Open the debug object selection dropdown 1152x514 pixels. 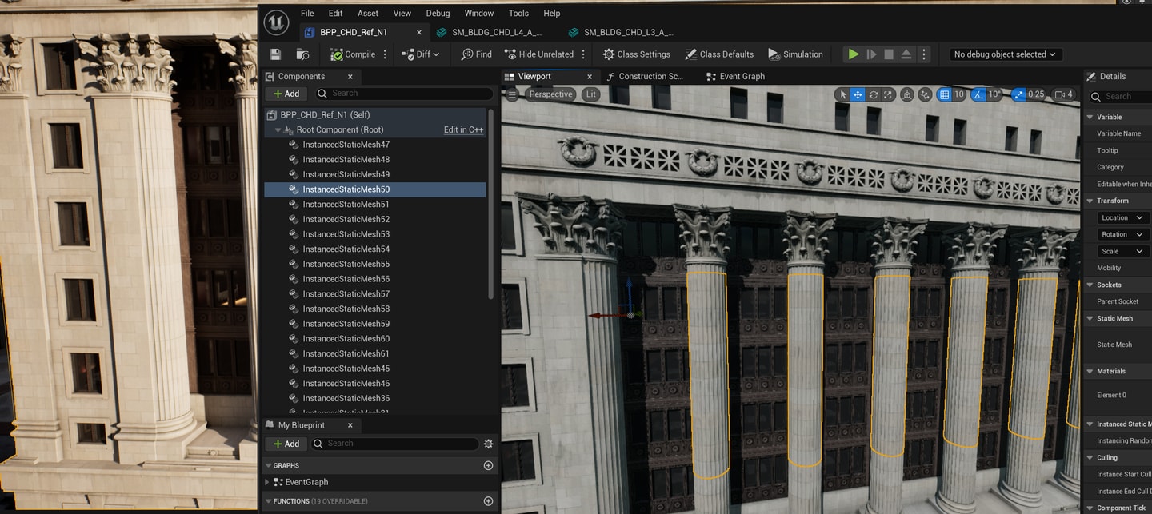tap(1005, 54)
